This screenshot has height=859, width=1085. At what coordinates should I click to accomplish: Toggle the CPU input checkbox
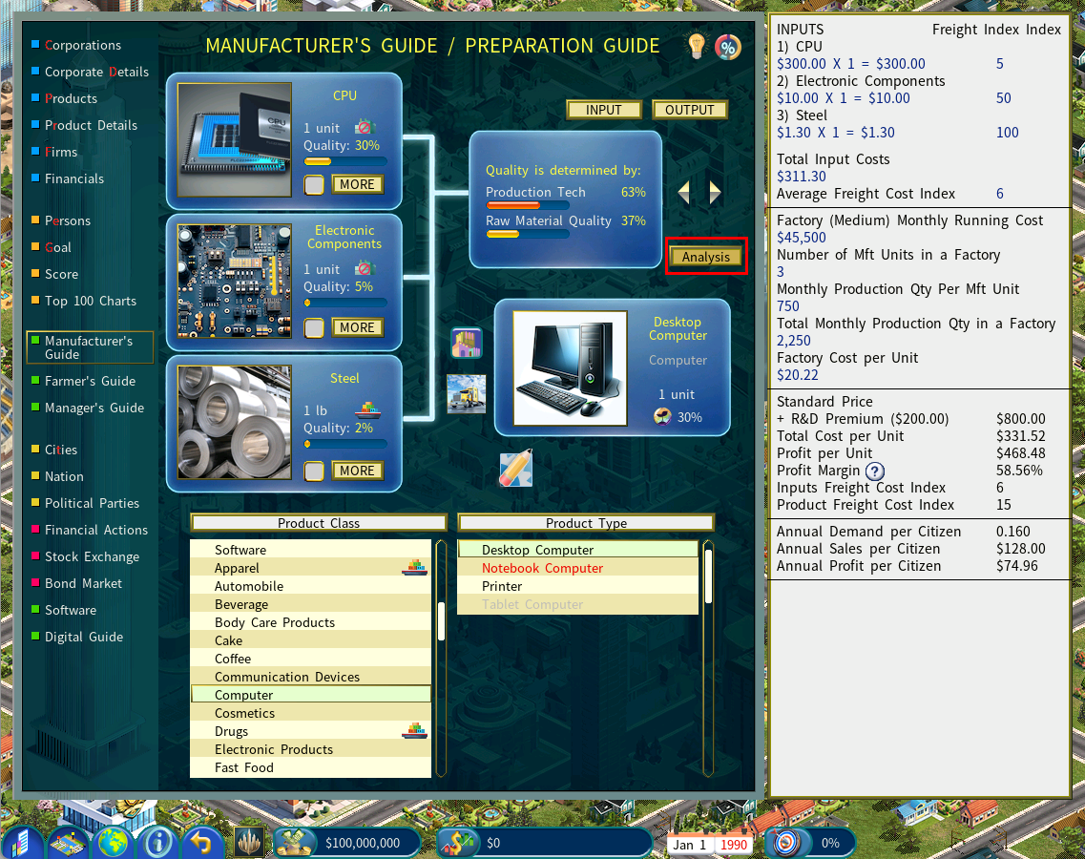pos(314,185)
